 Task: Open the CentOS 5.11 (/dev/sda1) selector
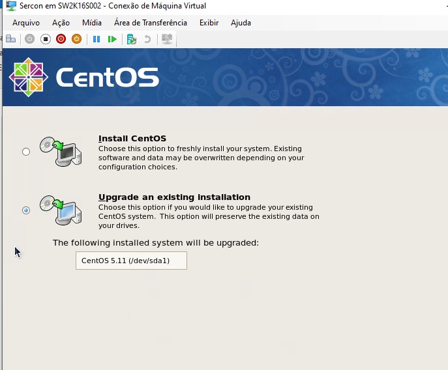pos(131,261)
